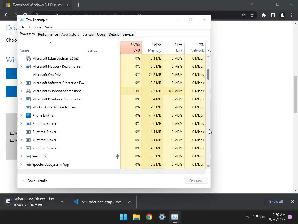Screen dimensions: 298x224
Task: Sort by the CPU column header
Action: (131, 48)
